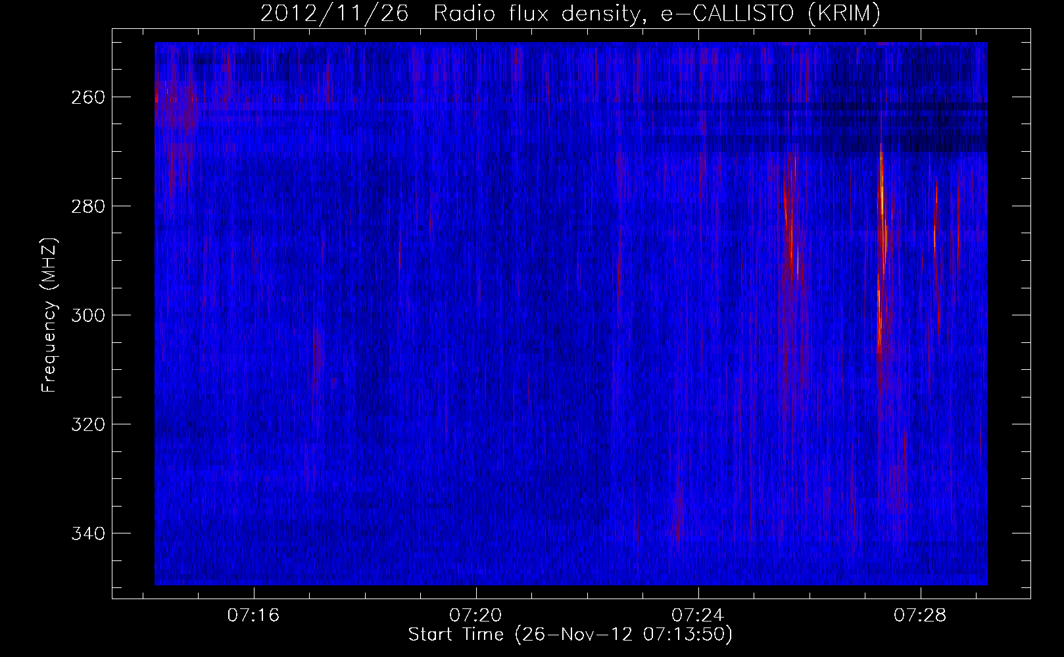Click the 07:24 time tick label

tap(698, 616)
